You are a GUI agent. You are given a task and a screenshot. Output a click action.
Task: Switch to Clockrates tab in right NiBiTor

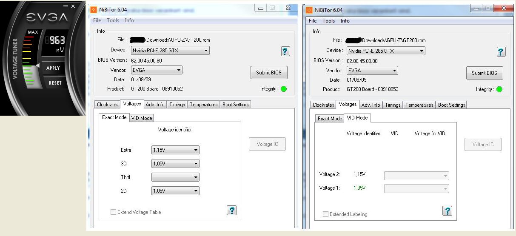point(323,105)
